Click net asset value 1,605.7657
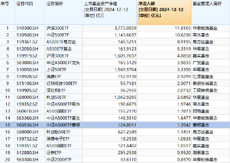This screenshot has height=163, width=230. [x=125, y=56]
